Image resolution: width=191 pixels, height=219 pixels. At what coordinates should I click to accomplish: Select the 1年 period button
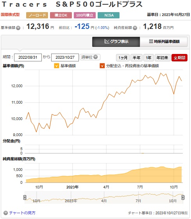(148, 57)
